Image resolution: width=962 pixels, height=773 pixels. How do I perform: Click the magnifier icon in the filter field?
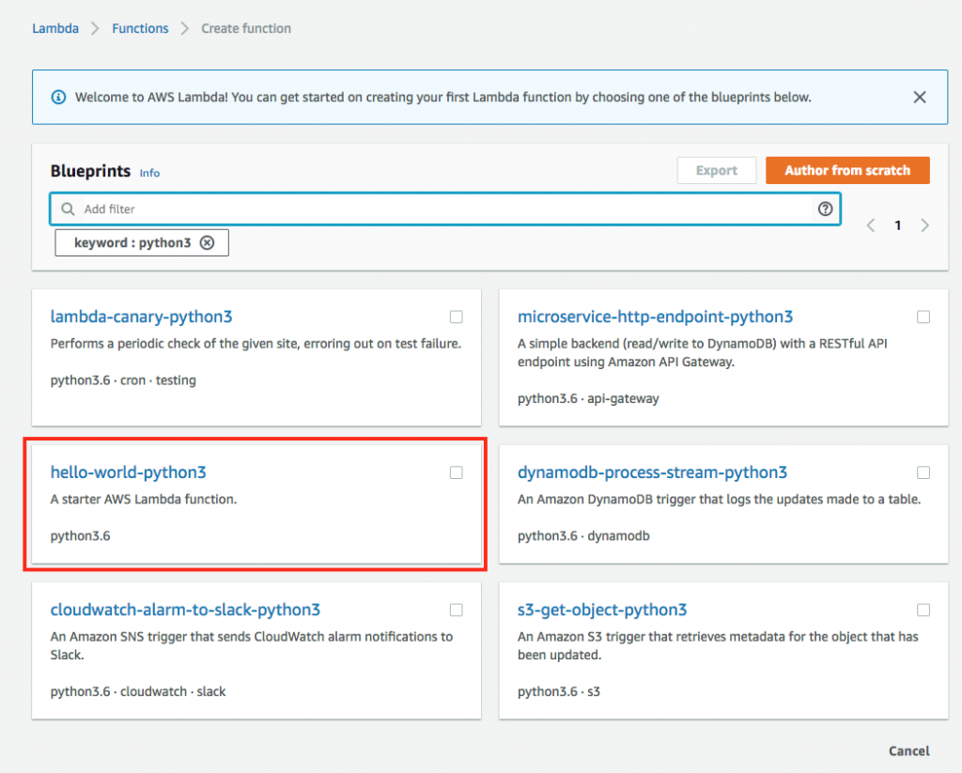coord(67,209)
